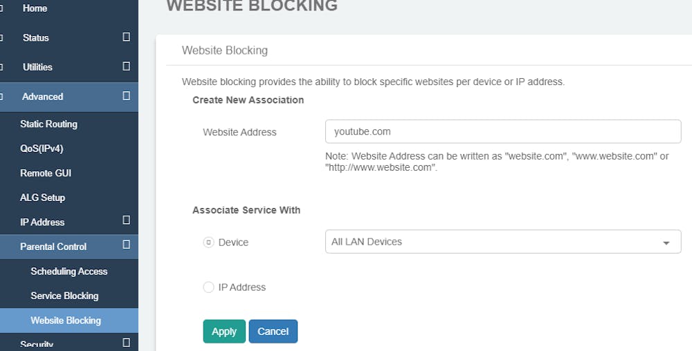Screen dimensions: 692x351
Task: Open the Remote GUI settings
Action: (x=46, y=173)
